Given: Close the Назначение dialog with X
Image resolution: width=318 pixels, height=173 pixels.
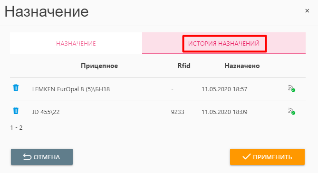Looking at the screenshot, I should pyautogui.click(x=307, y=11).
